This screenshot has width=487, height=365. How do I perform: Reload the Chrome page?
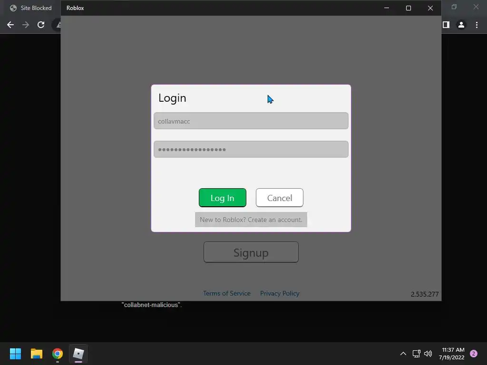tap(41, 25)
